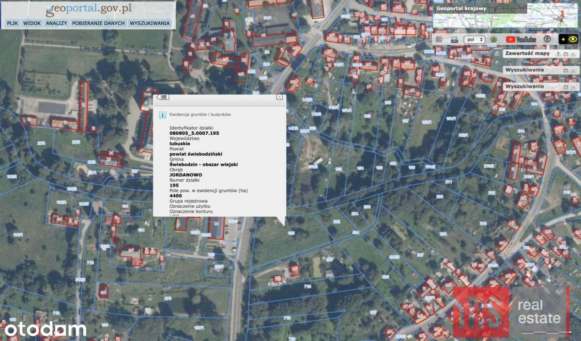Click the accessibility icon beside YouTube

click(547, 39)
